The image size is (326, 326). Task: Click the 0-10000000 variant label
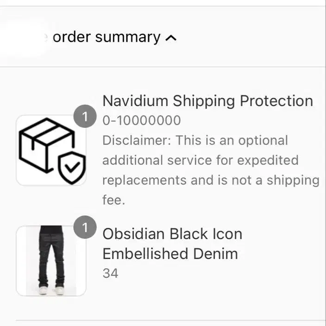click(142, 120)
